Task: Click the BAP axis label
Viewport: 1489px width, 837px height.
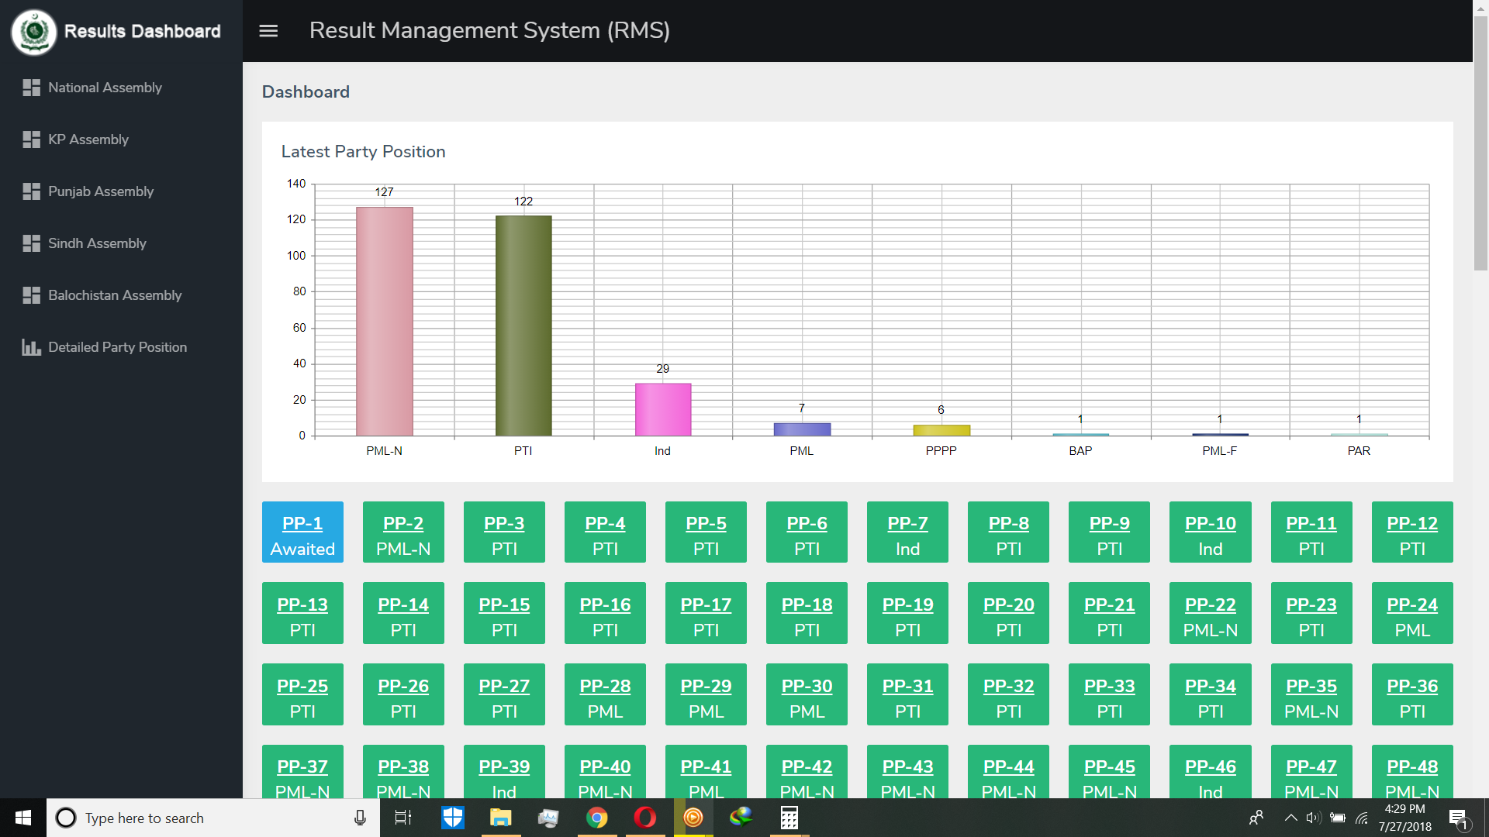Action: tap(1080, 451)
